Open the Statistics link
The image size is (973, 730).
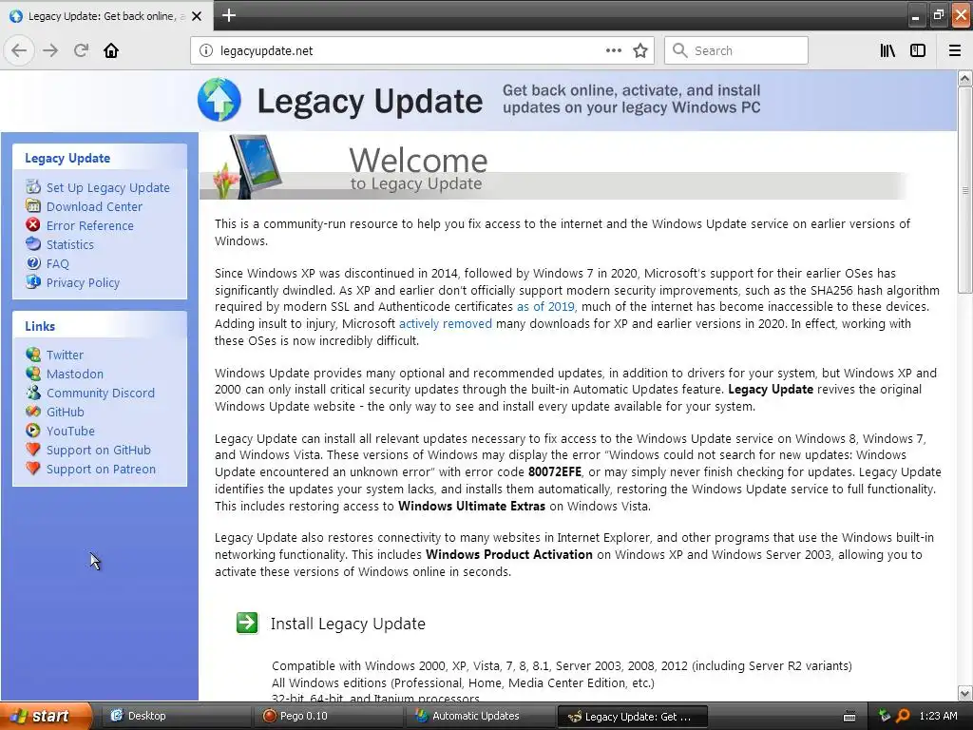click(x=70, y=244)
